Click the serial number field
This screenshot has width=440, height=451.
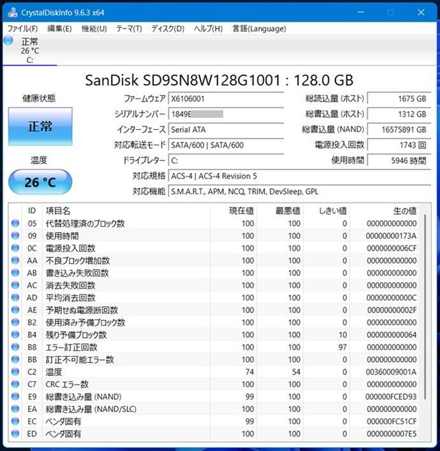coord(226,114)
